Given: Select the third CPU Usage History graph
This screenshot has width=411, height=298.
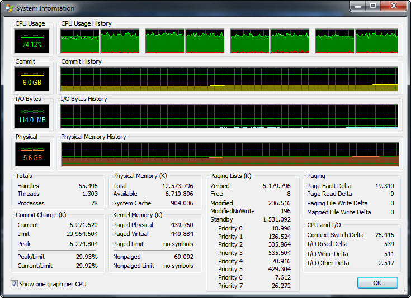Looking at the screenshot, I should [x=164, y=41].
